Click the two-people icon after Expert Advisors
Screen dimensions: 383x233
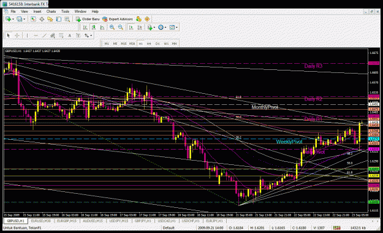(138, 19)
